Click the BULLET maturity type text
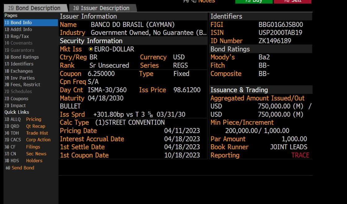The image size is (347, 204). pos(70,106)
